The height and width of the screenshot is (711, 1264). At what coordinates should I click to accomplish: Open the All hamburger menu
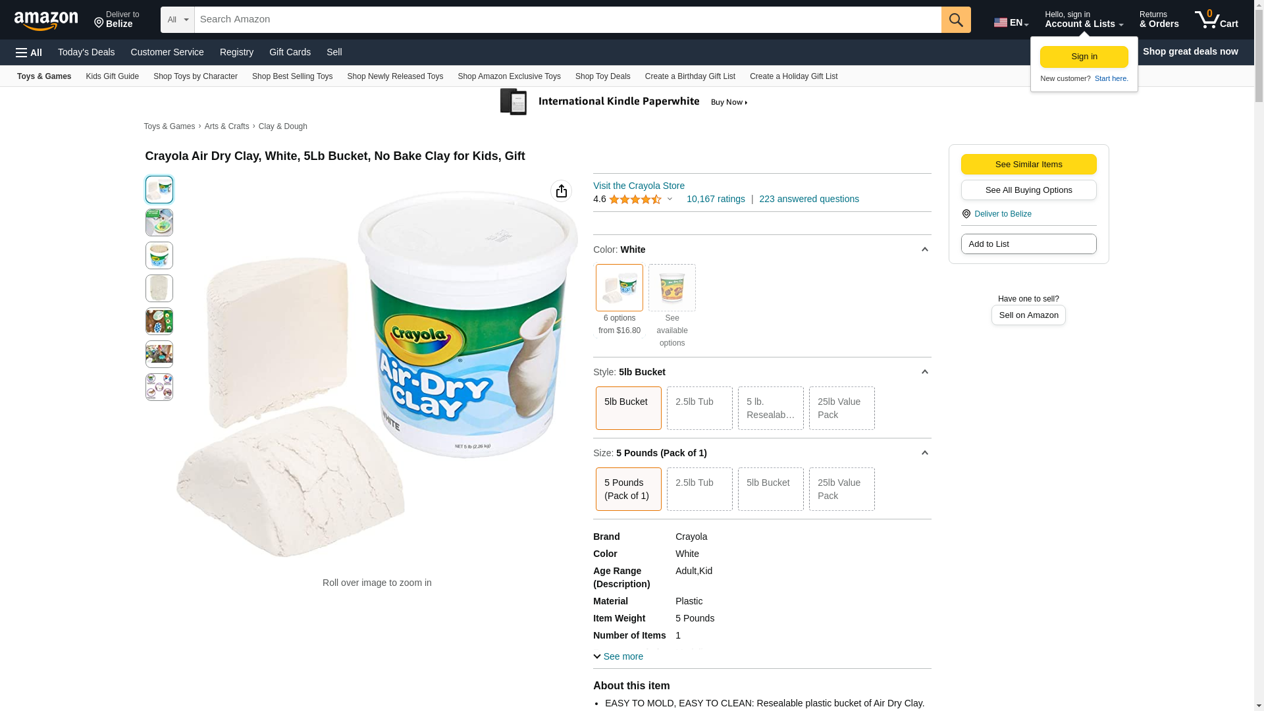point(29,52)
